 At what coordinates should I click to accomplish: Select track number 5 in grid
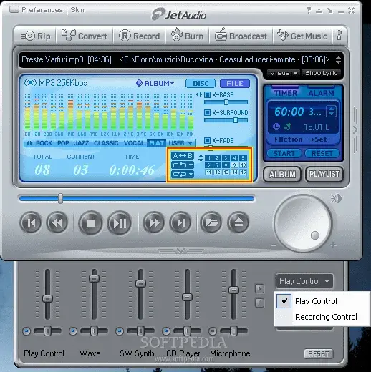click(x=243, y=157)
